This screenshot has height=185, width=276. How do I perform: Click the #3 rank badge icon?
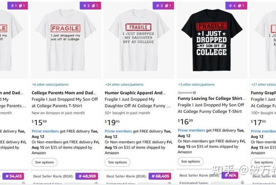[x=163, y=6]
